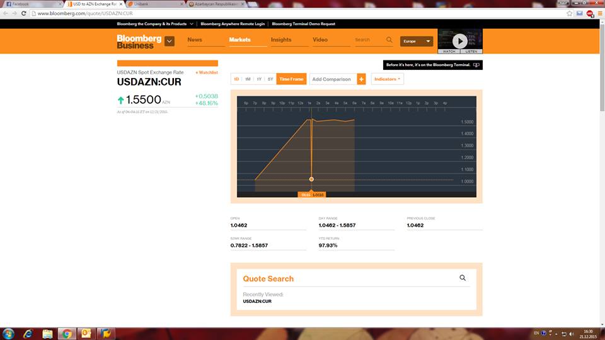Click Bloomberg Anywhere Remote Login link
This screenshot has width=605, height=340.
point(233,24)
